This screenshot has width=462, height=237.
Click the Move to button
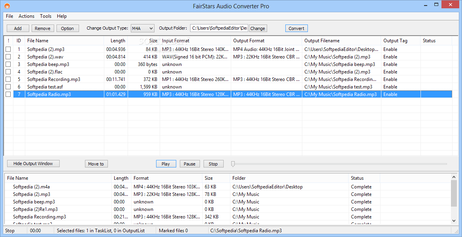(96, 164)
